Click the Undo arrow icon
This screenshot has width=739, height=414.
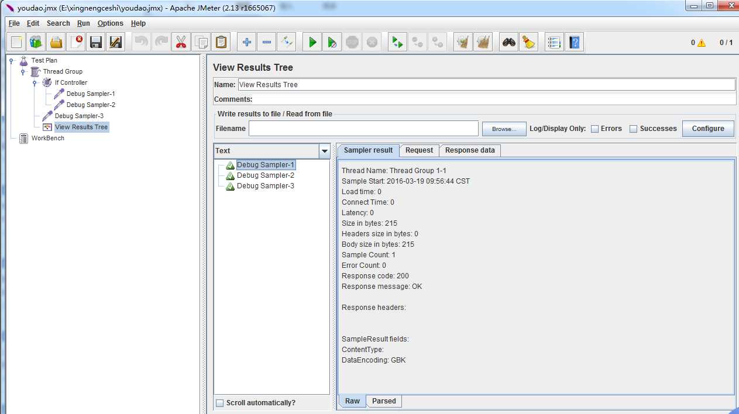(x=142, y=42)
